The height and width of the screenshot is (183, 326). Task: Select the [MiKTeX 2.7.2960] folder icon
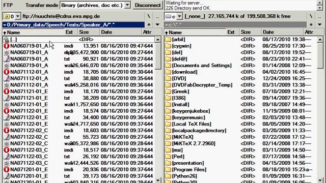point(168,143)
